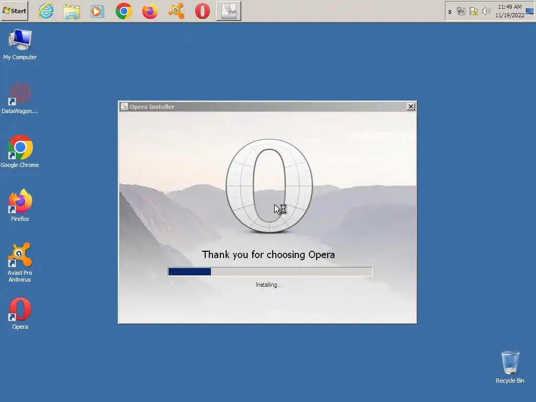Screen dimensions: 536x402
Task: Open Windows Explorer from the quick launch bar
Action: click(x=72, y=12)
